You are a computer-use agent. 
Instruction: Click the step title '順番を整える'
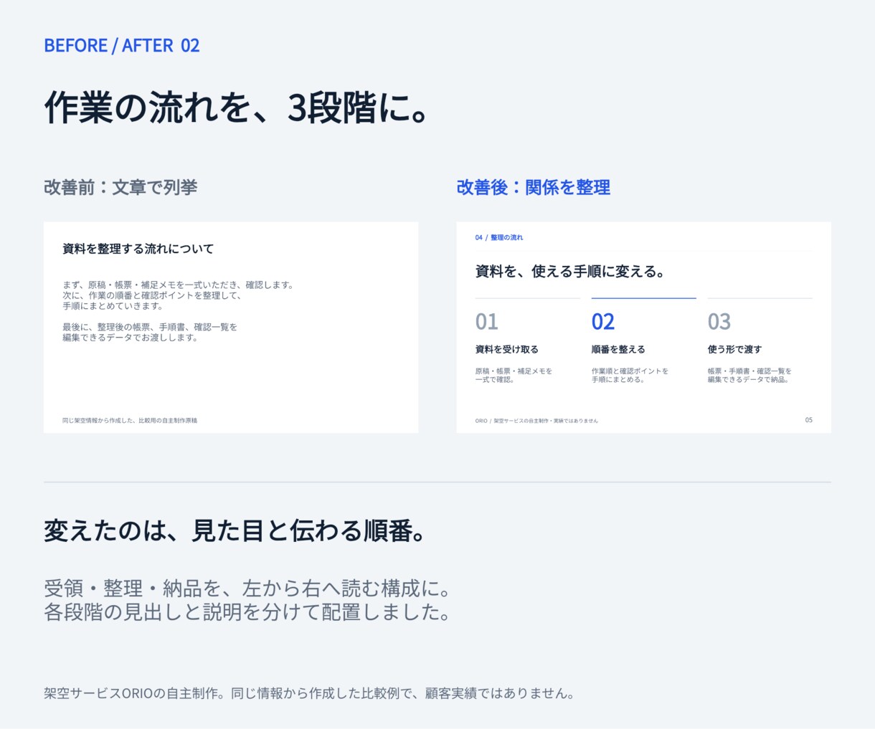pos(618,350)
